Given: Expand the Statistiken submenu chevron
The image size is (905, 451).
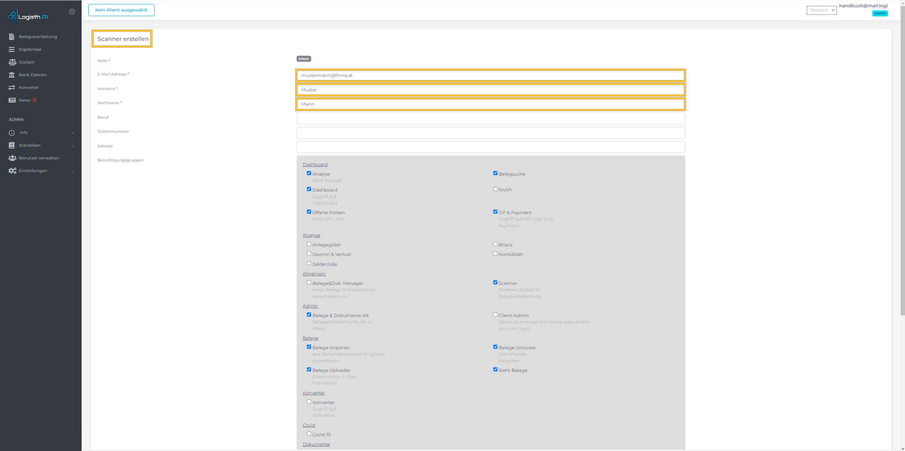Looking at the screenshot, I should pyautogui.click(x=73, y=146).
